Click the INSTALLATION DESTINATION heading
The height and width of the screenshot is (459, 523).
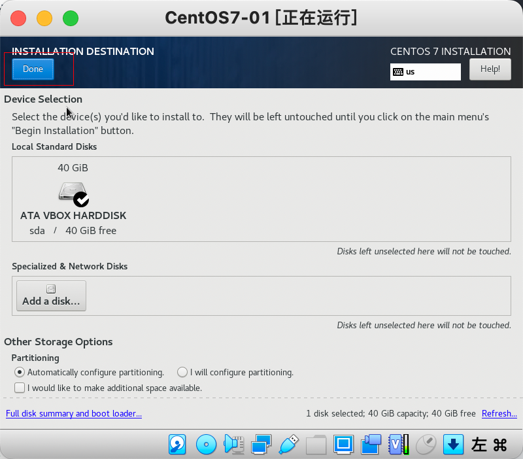coord(83,52)
